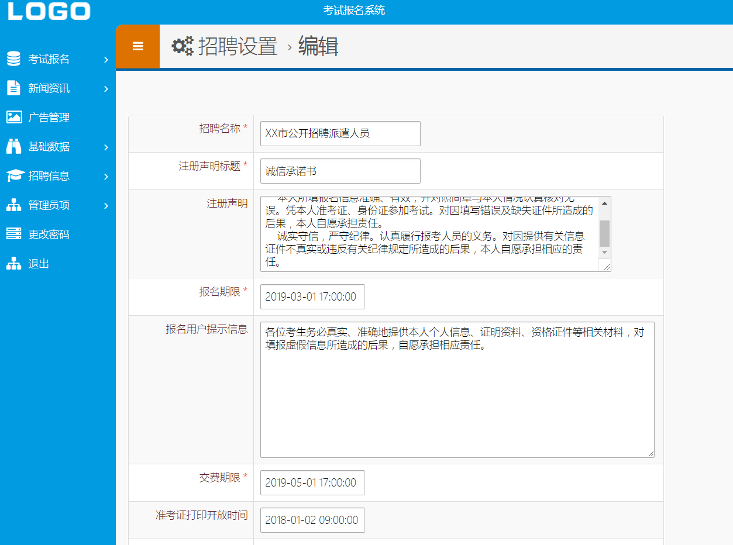This screenshot has height=545, width=733.
Task: Open the 广告管理 menu item
Action: (49, 118)
